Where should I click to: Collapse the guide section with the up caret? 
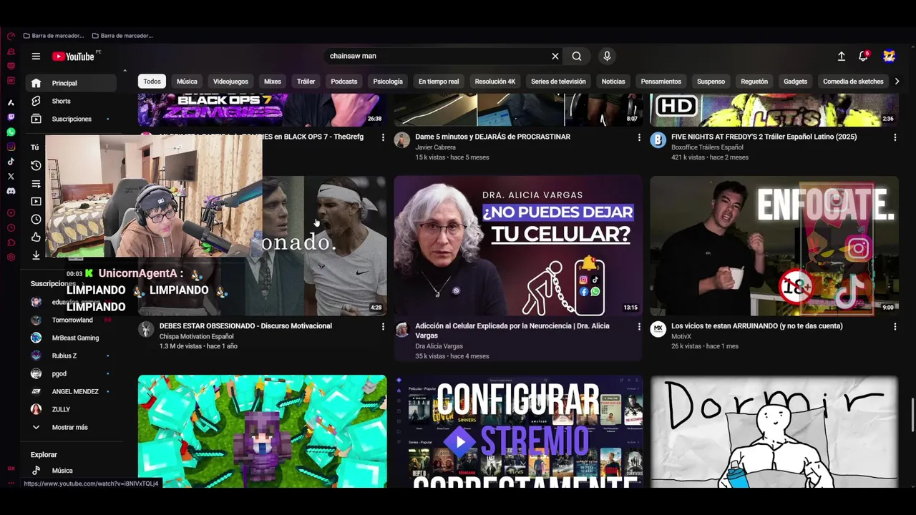click(125, 71)
